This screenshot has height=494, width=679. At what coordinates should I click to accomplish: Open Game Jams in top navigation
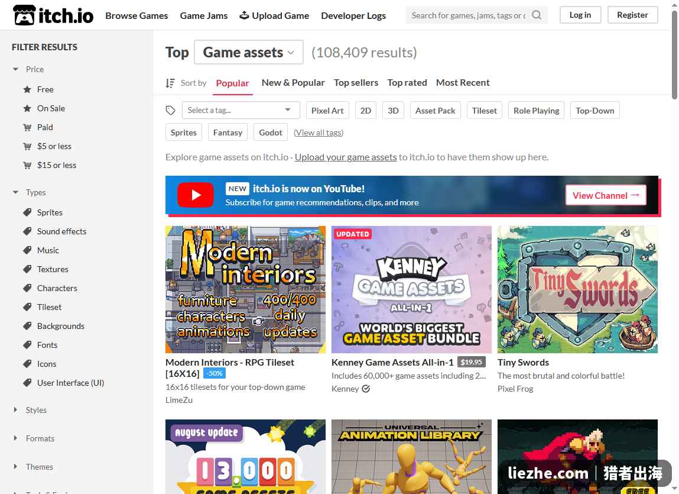click(x=203, y=15)
